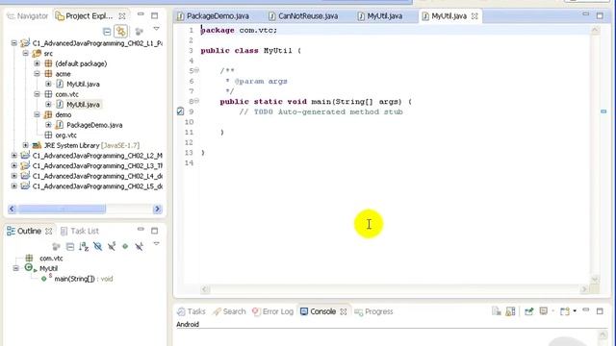Click JRE System Library icon
Viewport: 616px width, 346px height.
tap(37, 145)
